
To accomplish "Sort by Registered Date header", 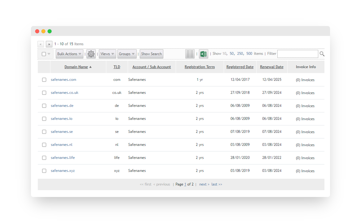I will point(240,67).
